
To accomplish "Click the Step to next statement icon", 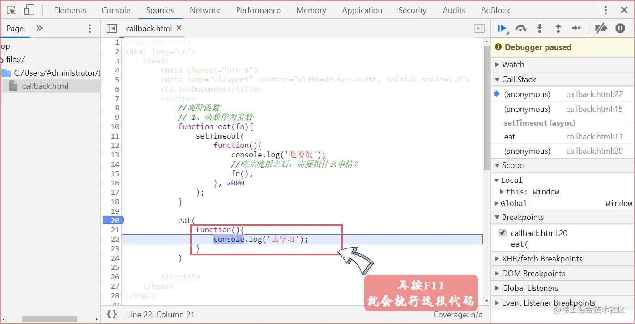I will (x=576, y=28).
